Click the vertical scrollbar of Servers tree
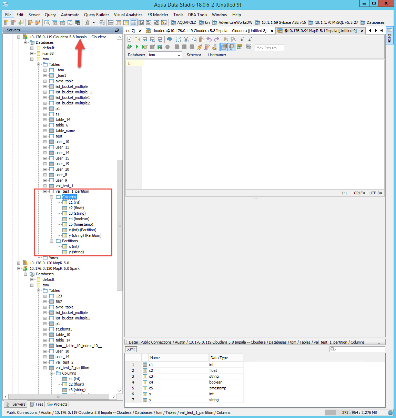396x418 pixels. (120, 225)
